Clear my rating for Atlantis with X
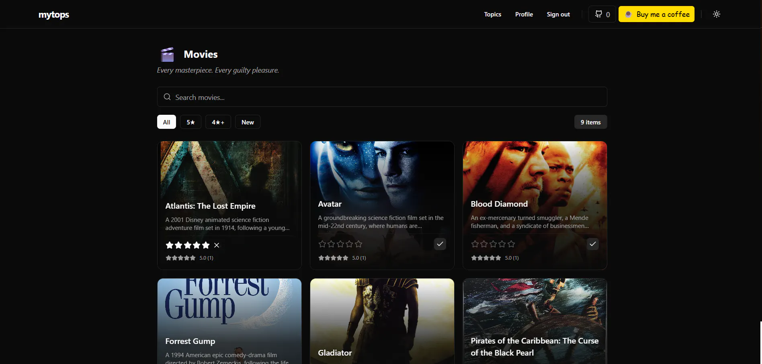Image resolution: width=762 pixels, height=364 pixels. click(217, 245)
